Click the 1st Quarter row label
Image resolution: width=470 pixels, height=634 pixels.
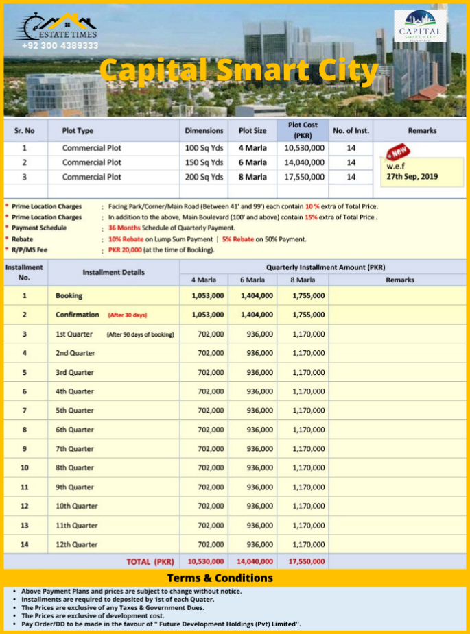click(74, 334)
